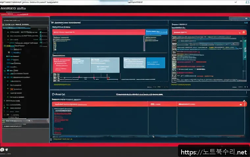Click the horizontal scrollbar below the left sidebar

[x=25, y=121]
